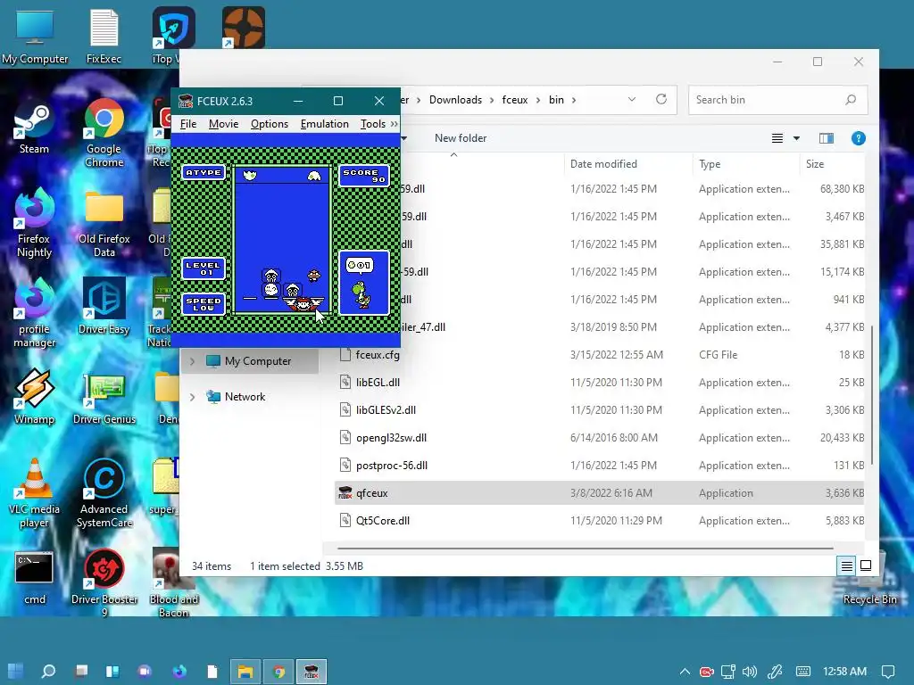Refresh the bin folder in Explorer

(661, 99)
